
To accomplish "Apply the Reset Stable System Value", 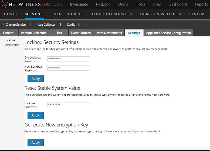I will click(x=36, y=115).
